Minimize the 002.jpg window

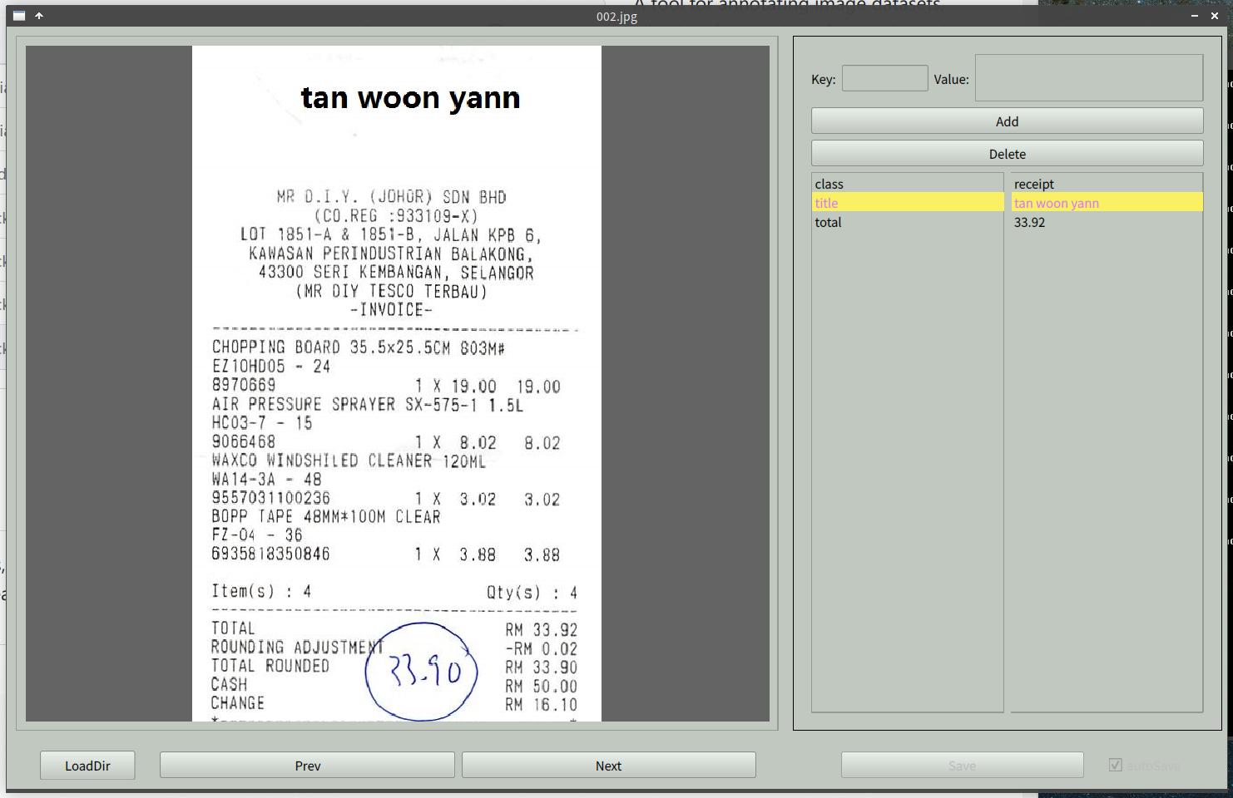tap(1195, 16)
